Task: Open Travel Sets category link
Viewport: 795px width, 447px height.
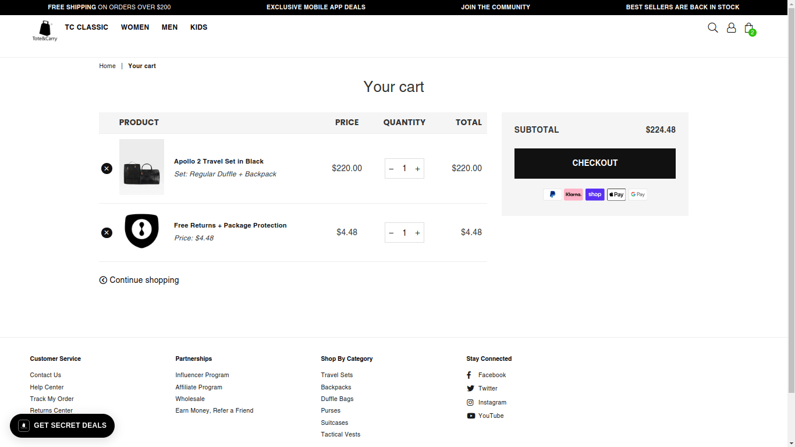Action: point(336,375)
